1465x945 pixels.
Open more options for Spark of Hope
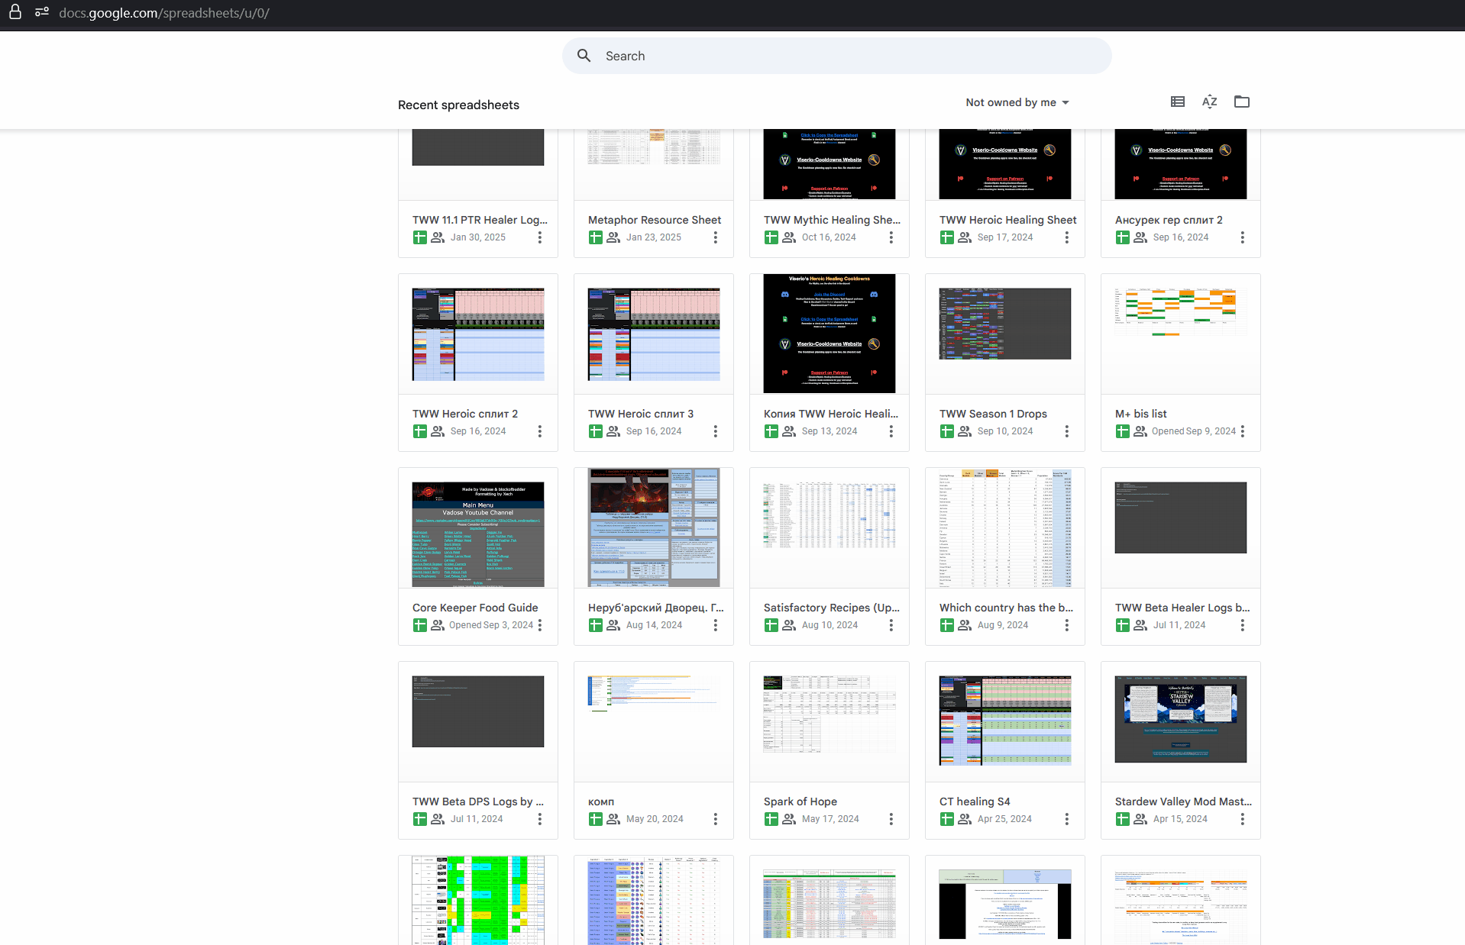891,819
